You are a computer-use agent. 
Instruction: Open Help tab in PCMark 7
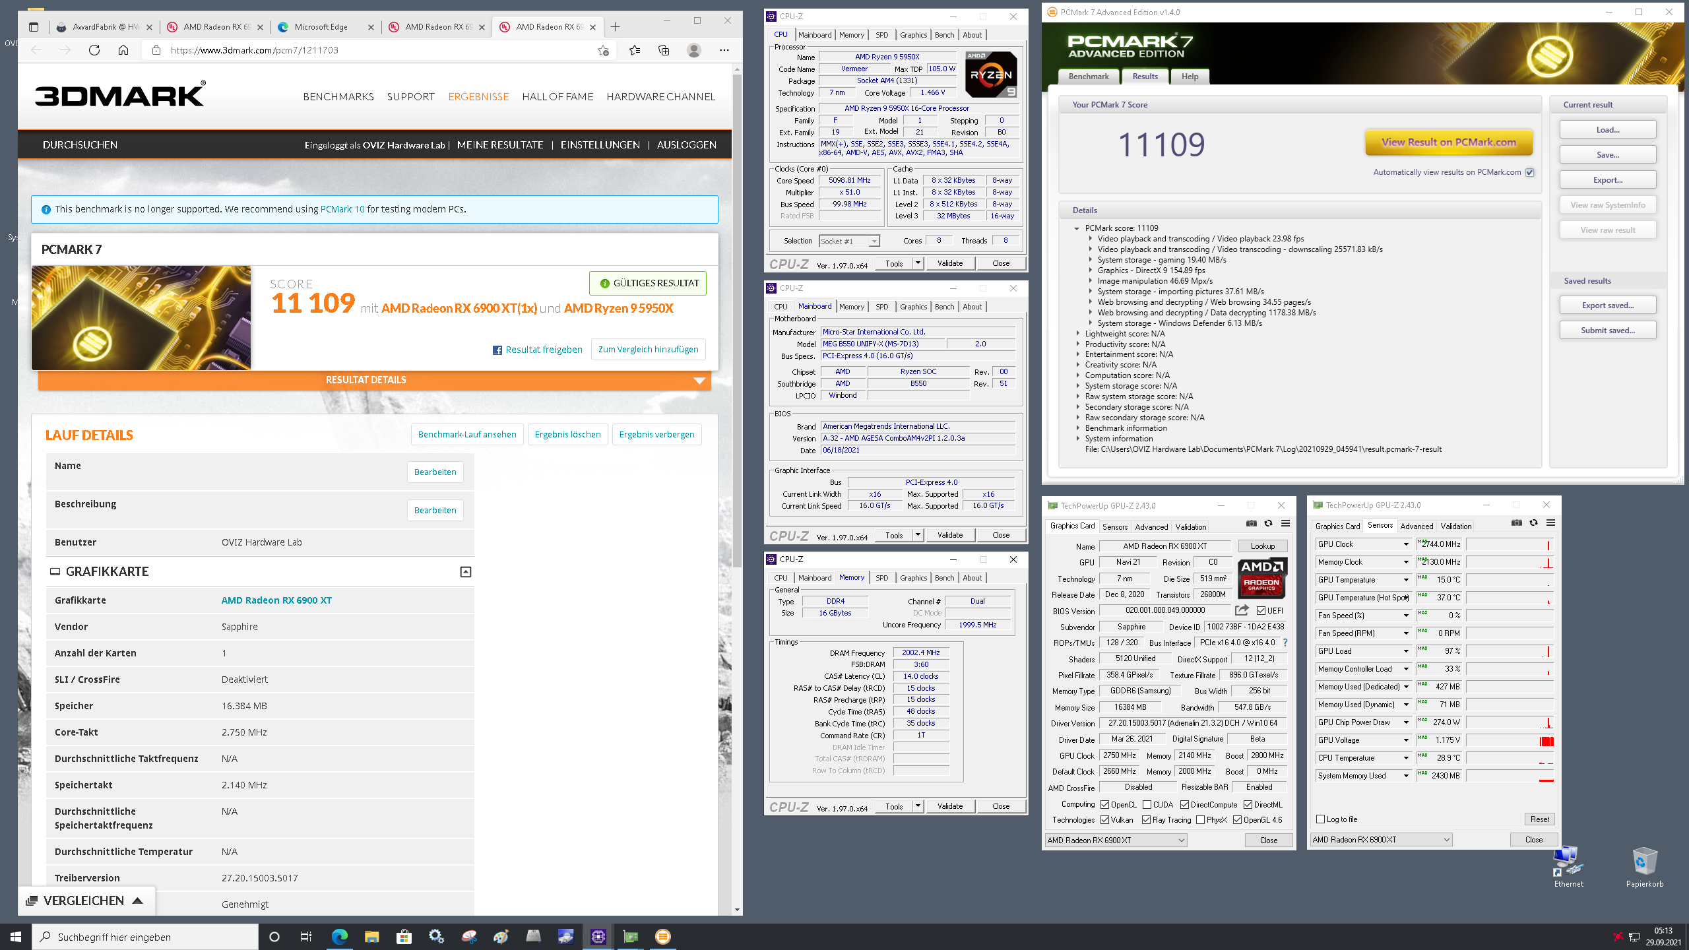pyautogui.click(x=1190, y=77)
